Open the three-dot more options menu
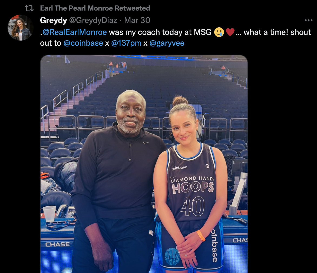This screenshot has width=317, height=273. tap(309, 20)
